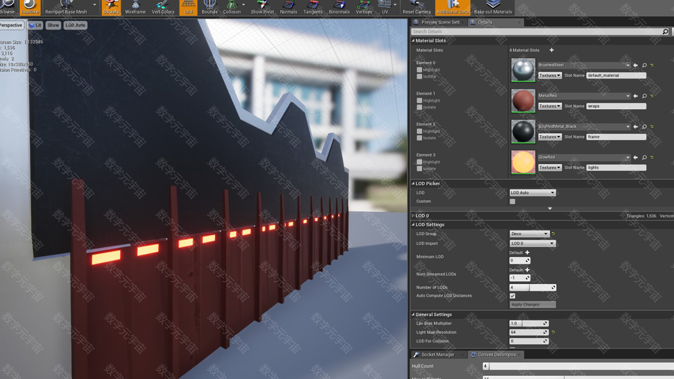This screenshot has width=674, height=379.
Task: Enable Isolate for Element 2
Action: [419, 138]
